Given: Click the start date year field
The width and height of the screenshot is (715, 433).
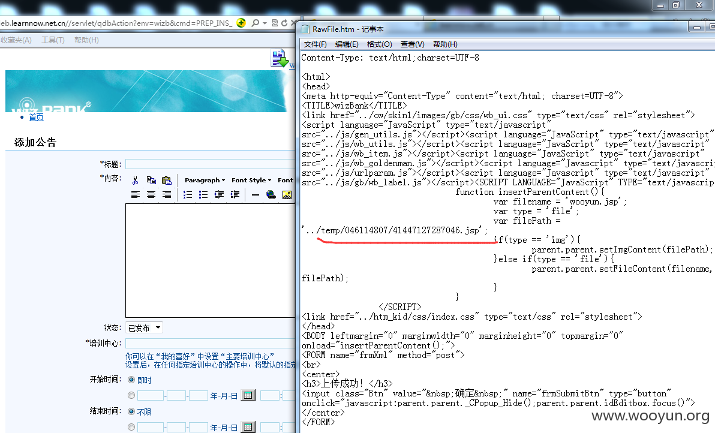Looking at the screenshot, I should pos(151,395).
